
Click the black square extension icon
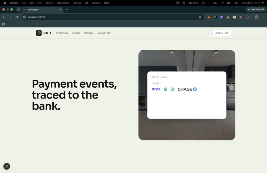215,17
